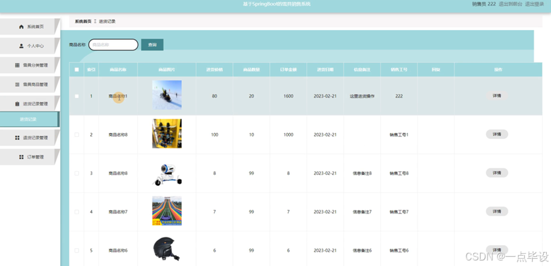The image size is (551, 266).
Task: Click 详情 button for row with 销售工号1
Action: pyautogui.click(x=497, y=134)
